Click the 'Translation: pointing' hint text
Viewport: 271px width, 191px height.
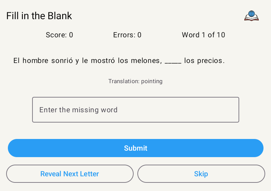[135, 81]
